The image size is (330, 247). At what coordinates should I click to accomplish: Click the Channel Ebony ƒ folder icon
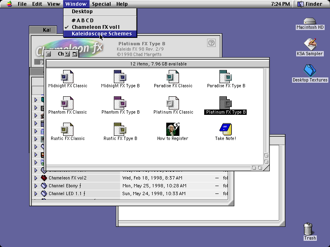[44, 186]
